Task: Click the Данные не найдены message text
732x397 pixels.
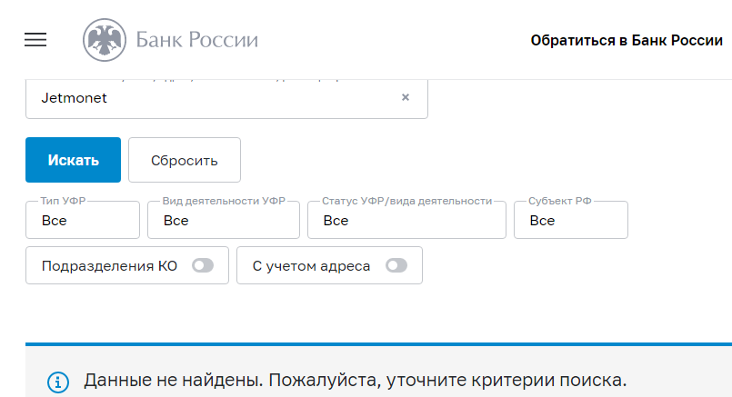Action: [x=356, y=381]
